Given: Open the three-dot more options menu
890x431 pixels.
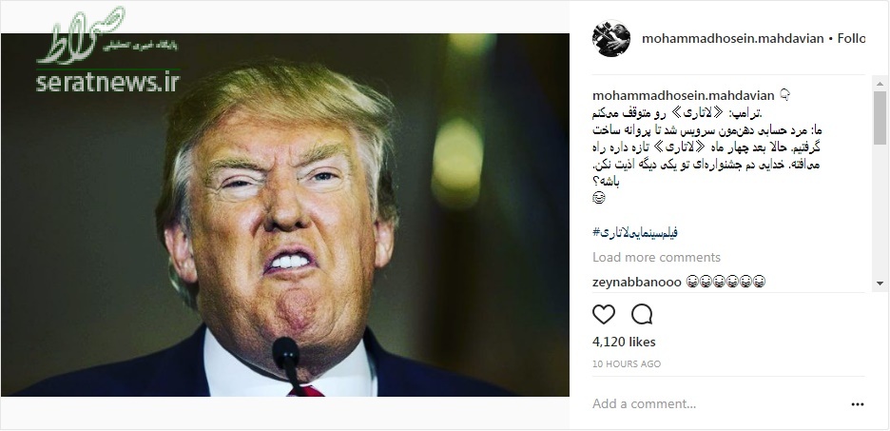Looking at the screenshot, I should coord(857,404).
